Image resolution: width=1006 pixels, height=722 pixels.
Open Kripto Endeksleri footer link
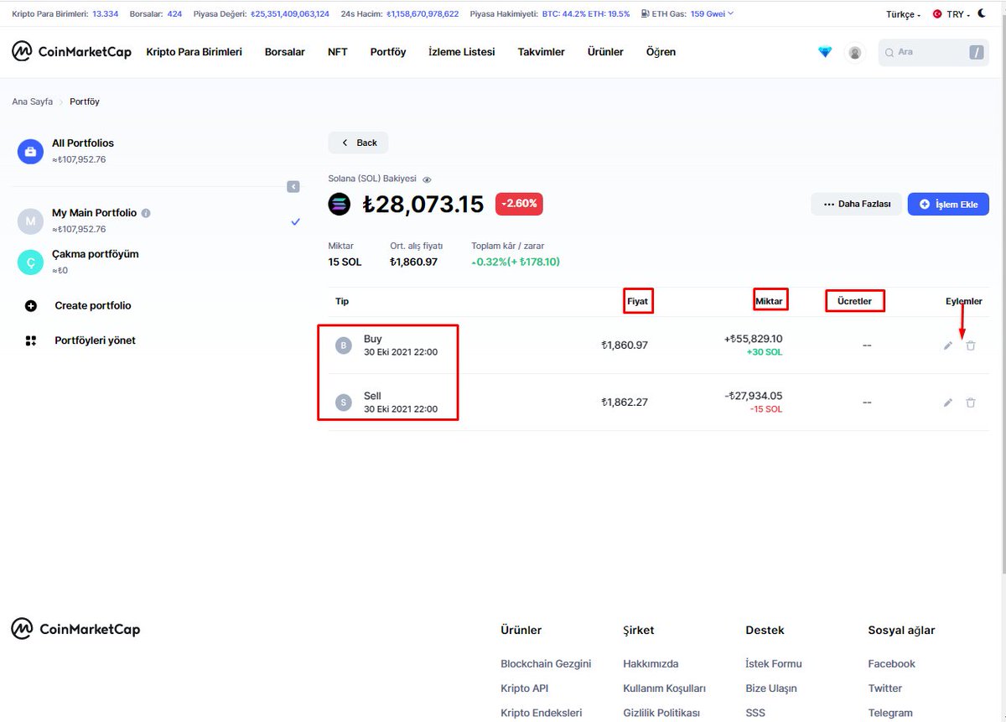click(541, 713)
